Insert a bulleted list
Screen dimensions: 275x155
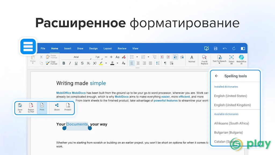tap(132, 57)
